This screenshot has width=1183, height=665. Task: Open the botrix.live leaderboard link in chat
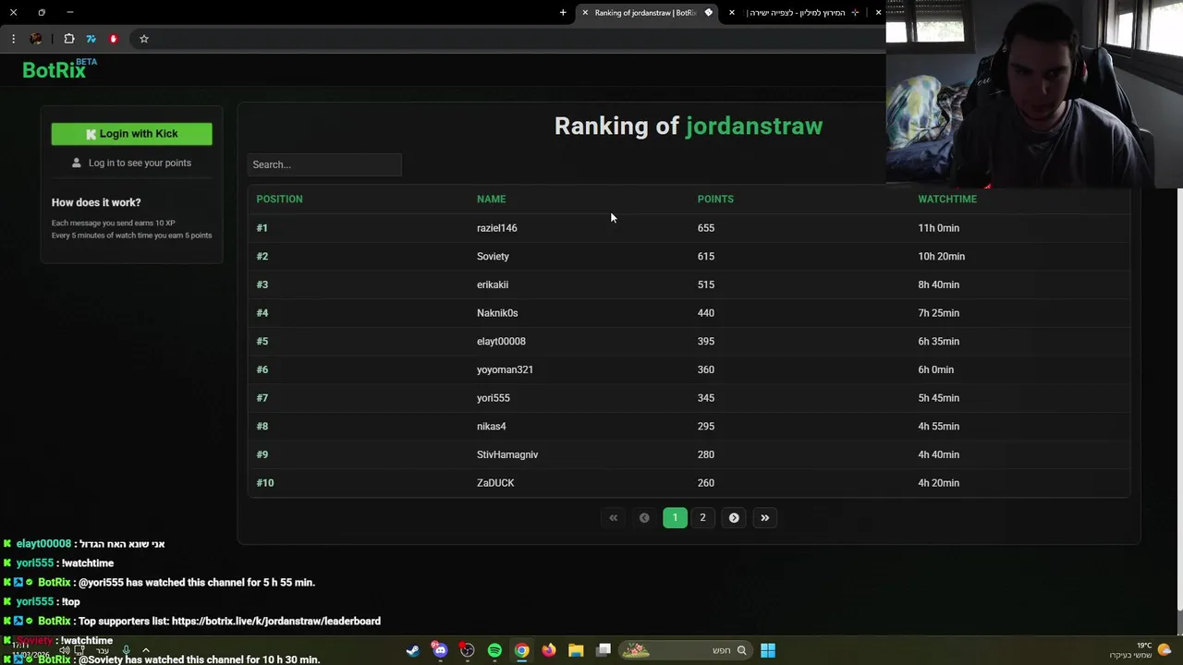pyautogui.click(x=276, y=622)
